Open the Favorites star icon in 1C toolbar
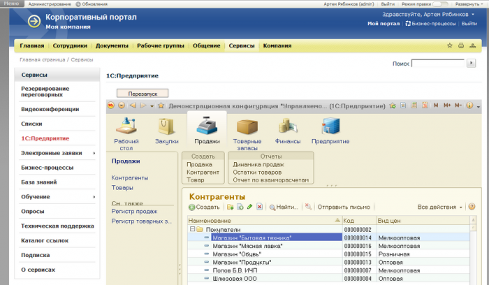This screenshot has height=285, width=489. tap(161, 105)
